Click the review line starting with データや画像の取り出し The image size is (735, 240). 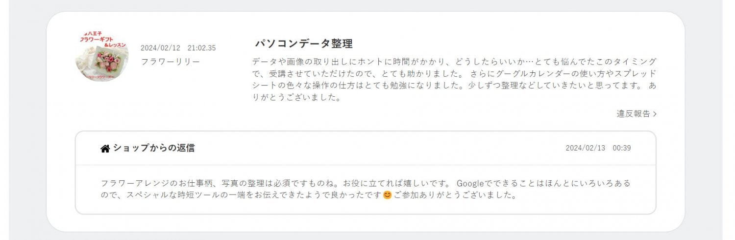[x=454, y=62]
